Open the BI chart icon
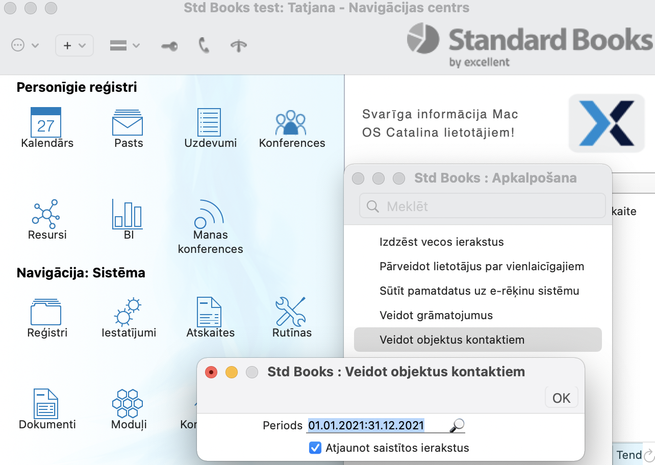The width and height of the screenshot is (655, 465). 128,213
